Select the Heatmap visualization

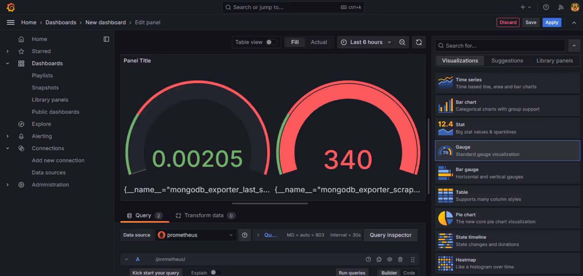pos(507,263)
